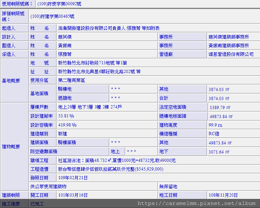260x208 pixels.
Task: Click the 法定空地面積 label
Action: click(173, 107)
